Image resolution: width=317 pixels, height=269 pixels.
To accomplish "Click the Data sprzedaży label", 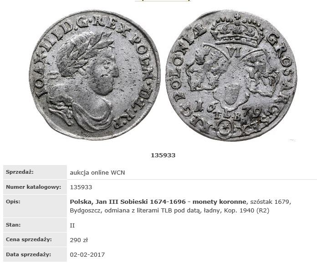I will 29,254.
